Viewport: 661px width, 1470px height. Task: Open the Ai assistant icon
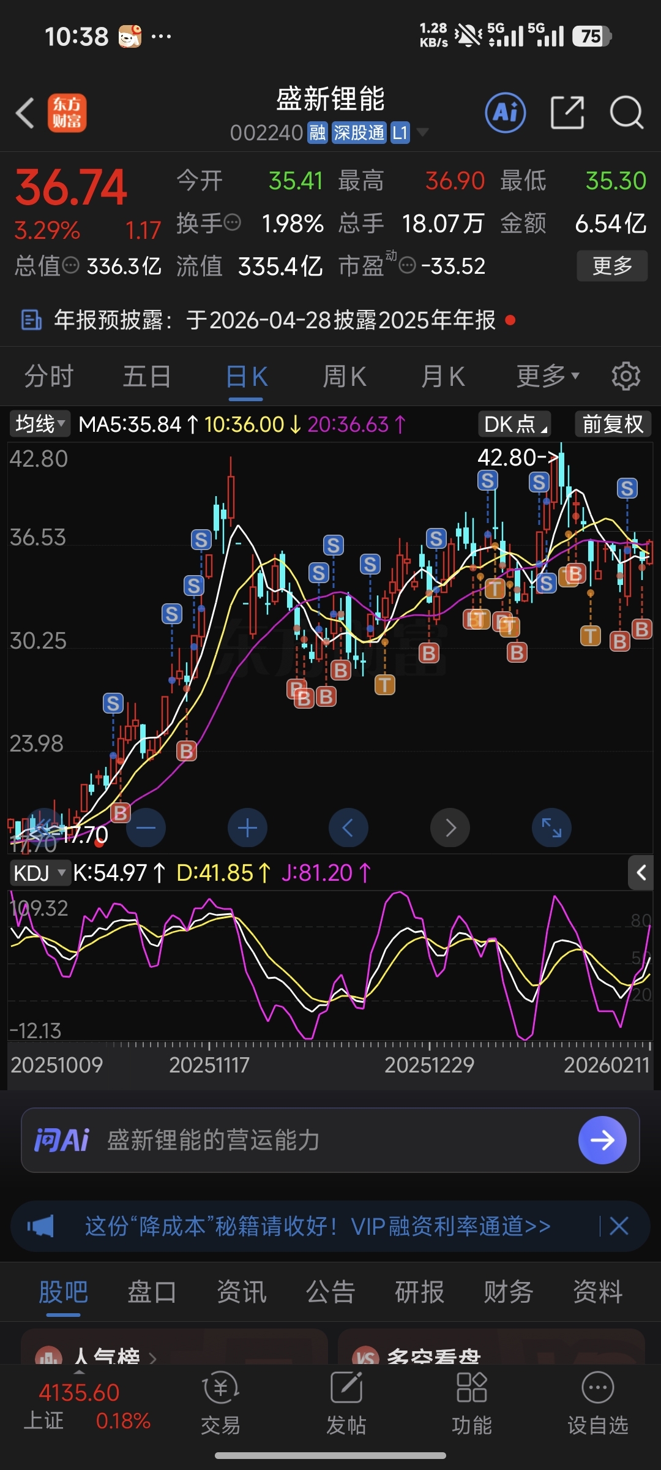point(506,113)
